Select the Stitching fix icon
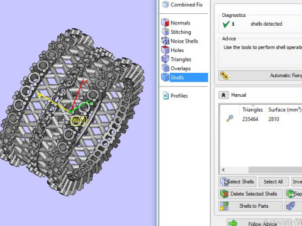The image size is (302, 226). pos(165,32)
